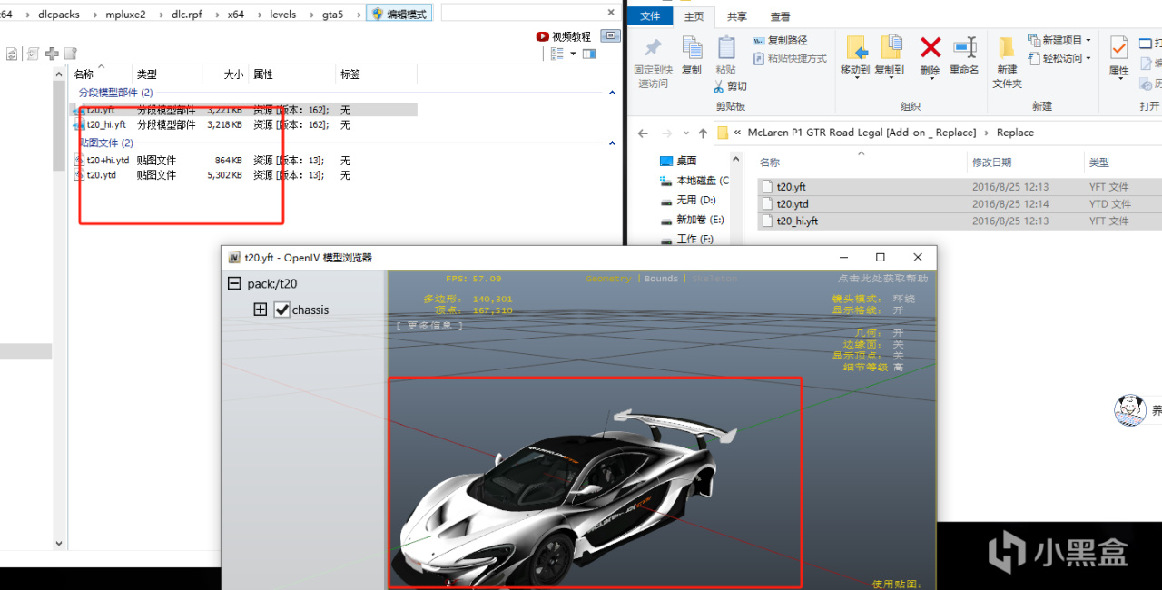The width and height of the screenshot is (1162, 590).
Task: Open the 视频教程 video tutorial link
Action: click(x=564, y=36)
